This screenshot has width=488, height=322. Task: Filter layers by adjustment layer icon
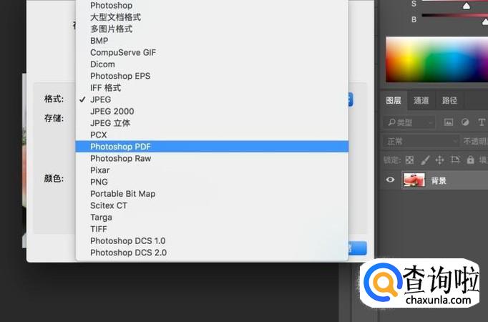[x=465, y=122]
